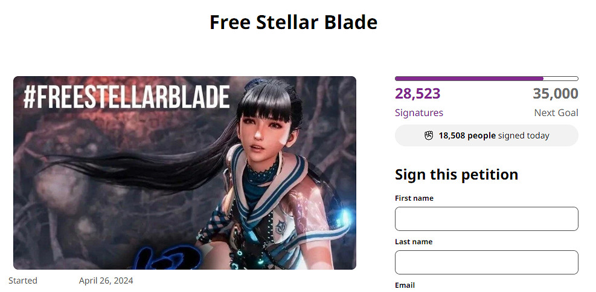Image resolution: width=596 pixels, height=292 pixels.
Task: Click the 35,000 goal number
Action: 556,94
